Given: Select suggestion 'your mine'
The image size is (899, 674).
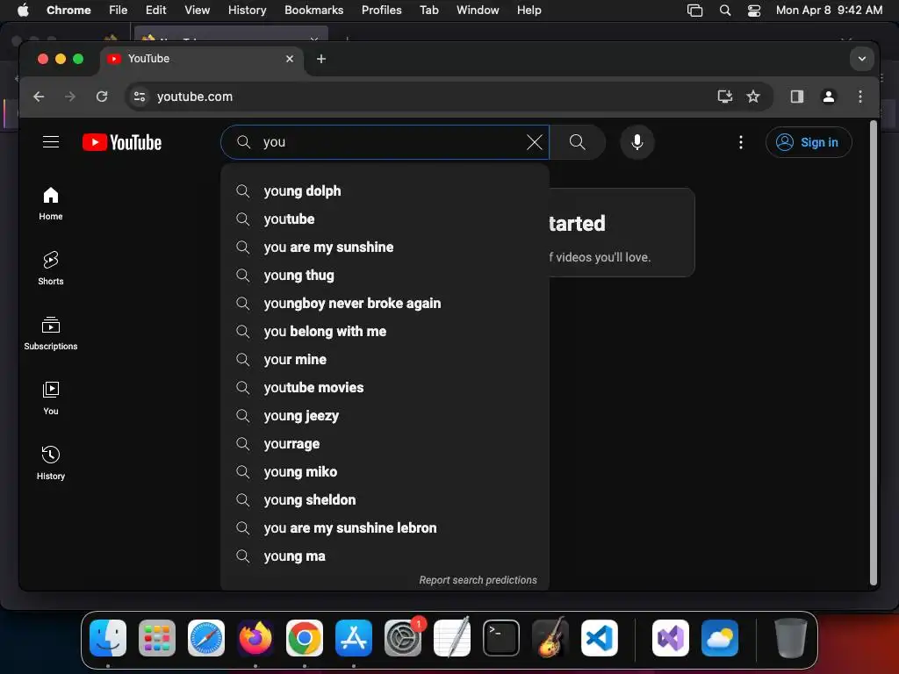Looking at the screenshot, I should pos(385,359).
